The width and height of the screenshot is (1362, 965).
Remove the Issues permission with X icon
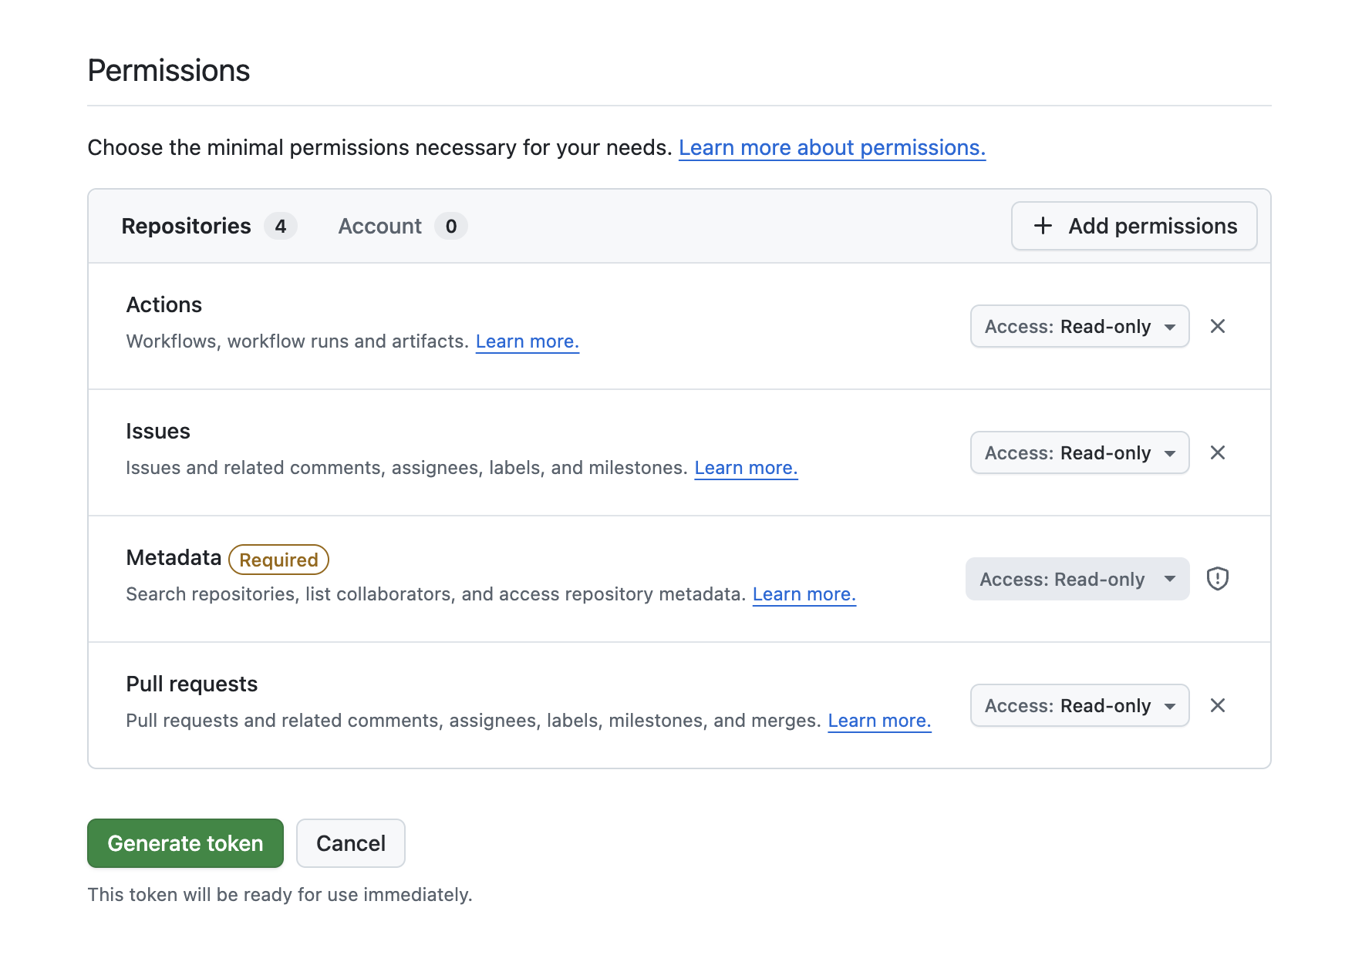pyautogui.click(x=1217, y=452)
